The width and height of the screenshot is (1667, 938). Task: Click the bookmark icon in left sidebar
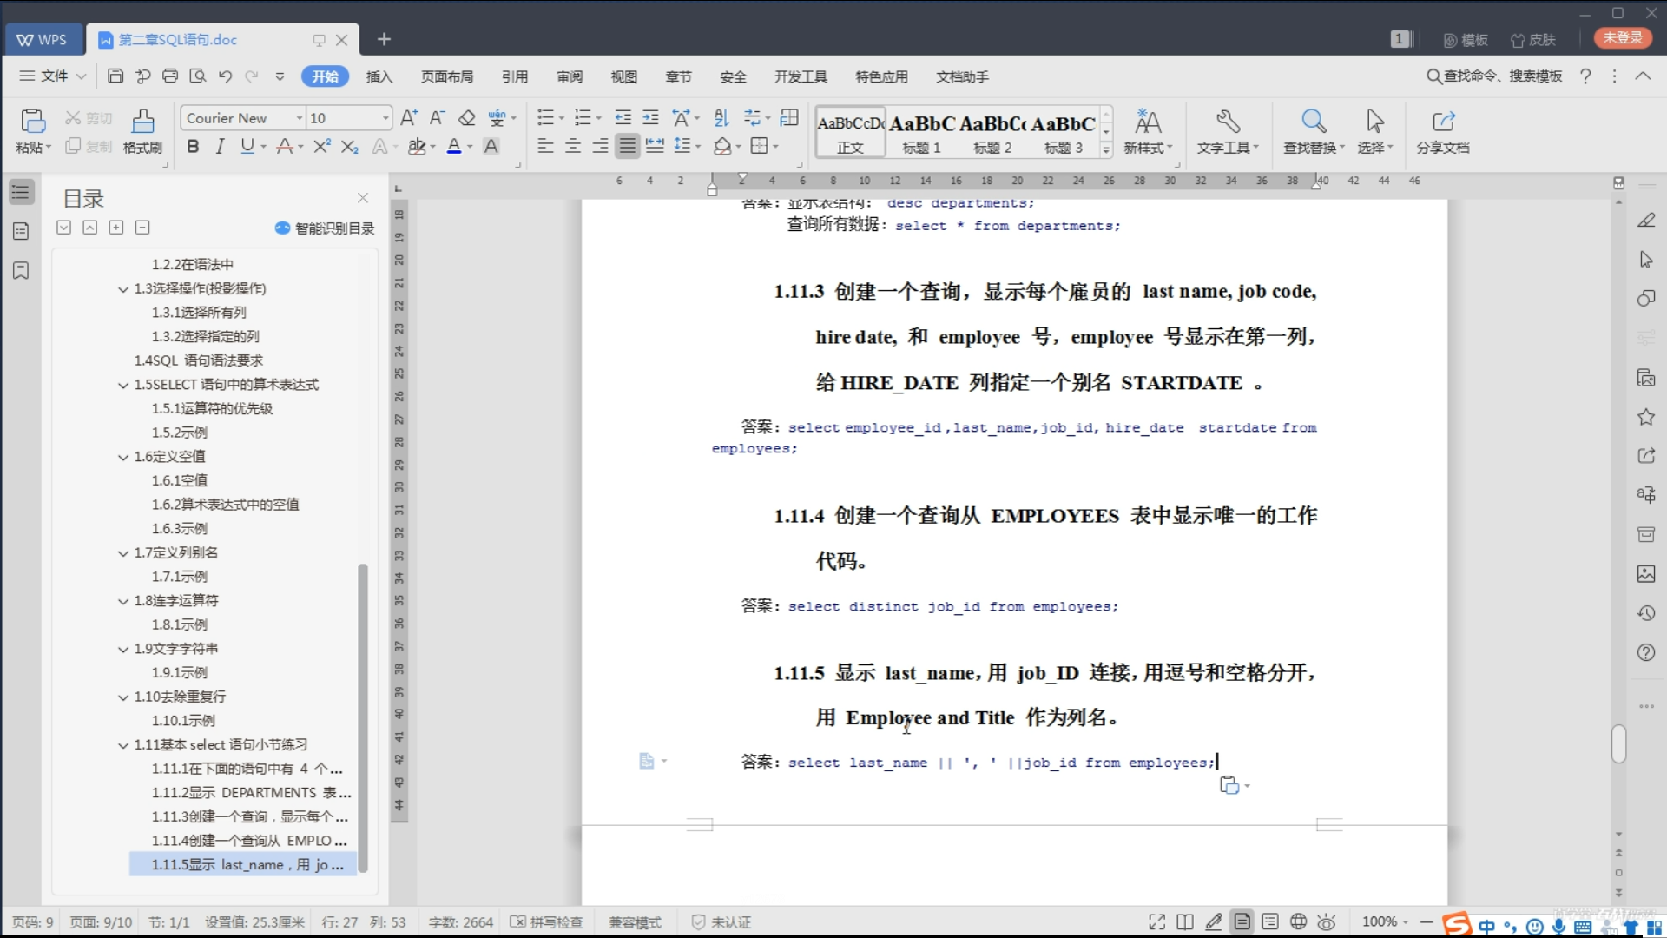pyautogui.click(x=21, y=271)
